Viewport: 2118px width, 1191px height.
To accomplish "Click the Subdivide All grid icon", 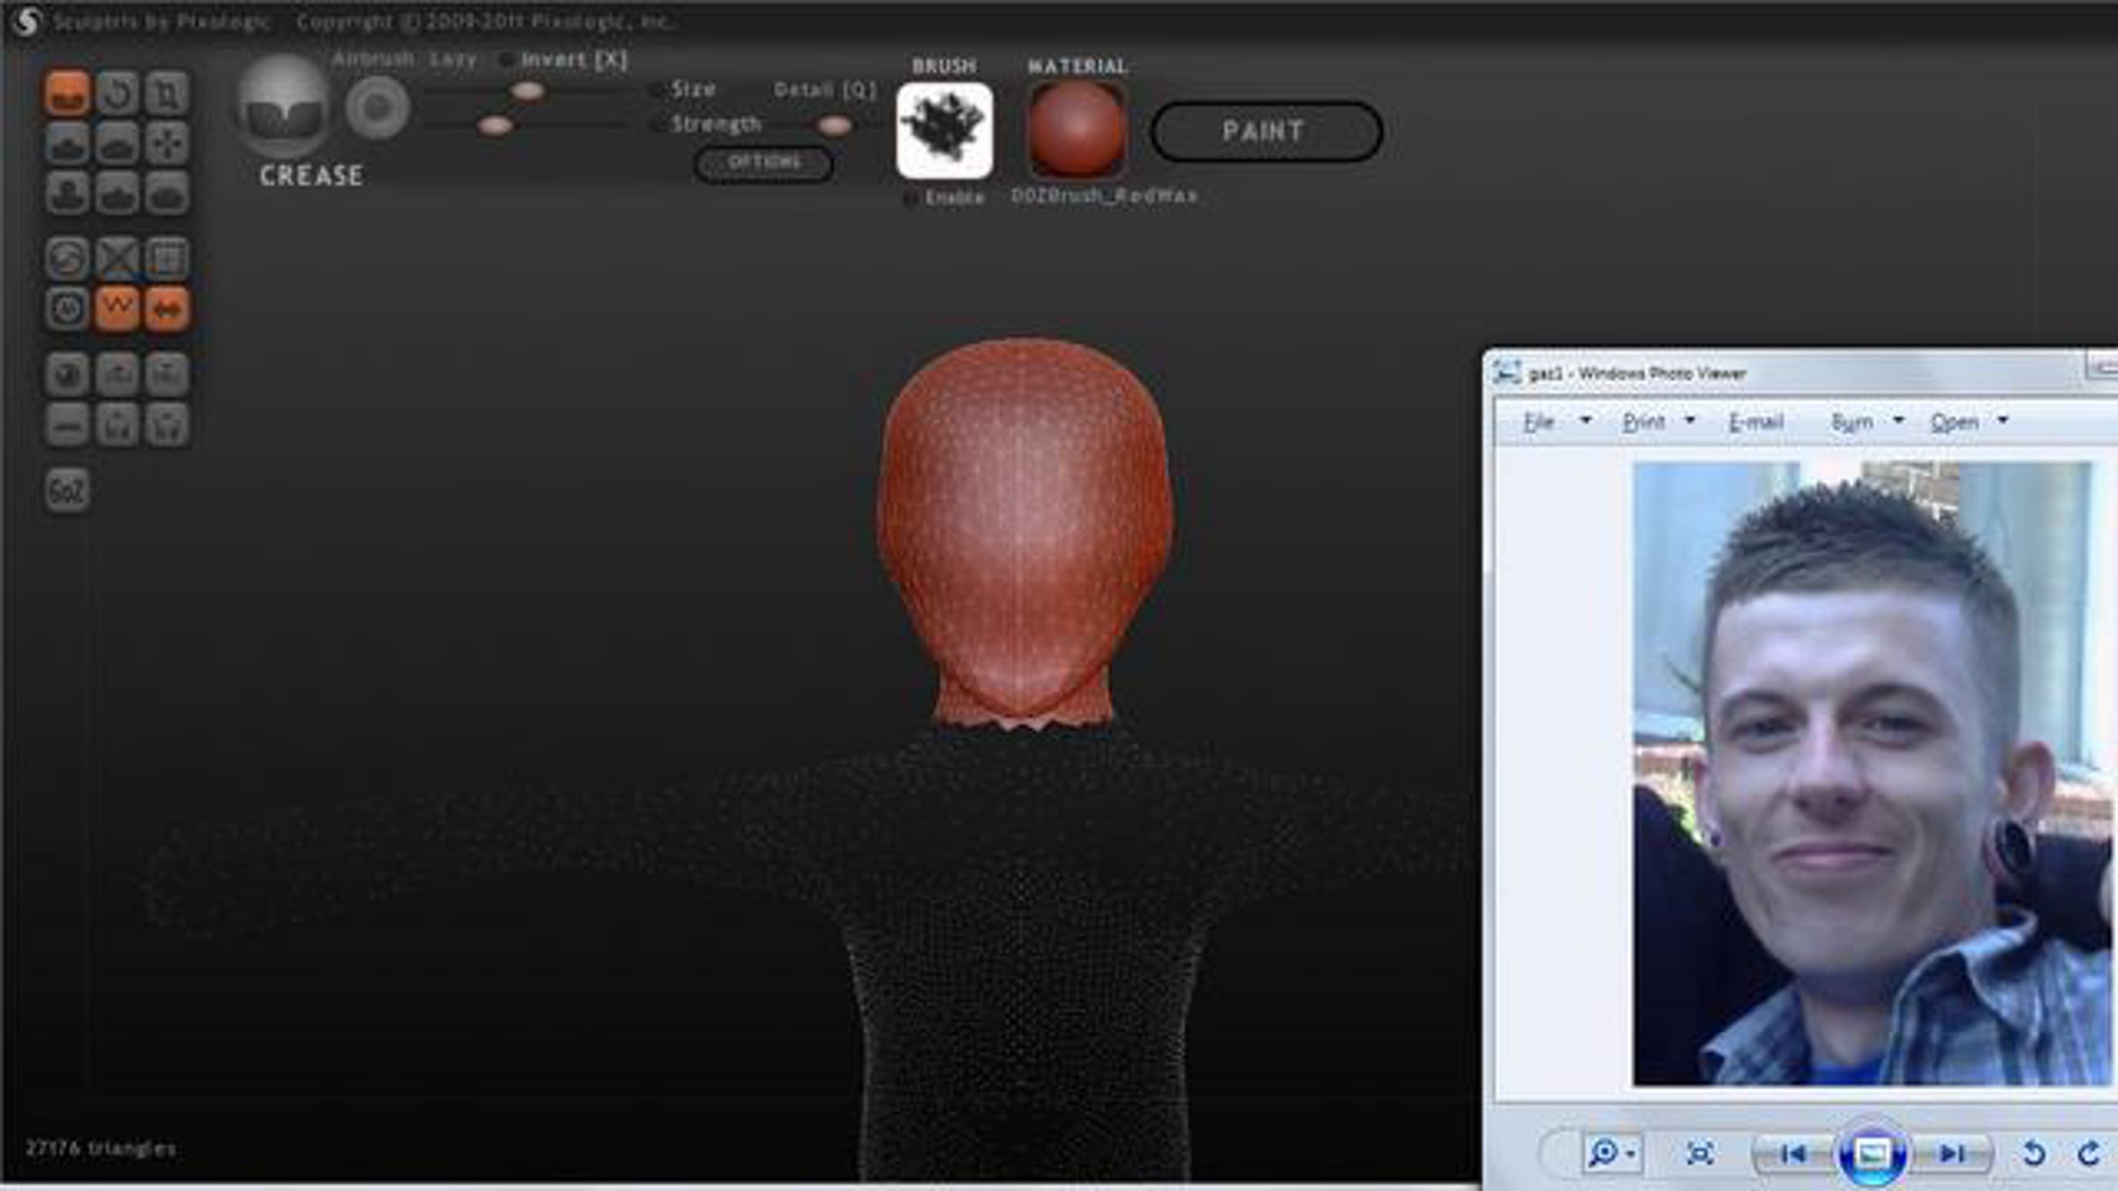I will click(167, 258).
